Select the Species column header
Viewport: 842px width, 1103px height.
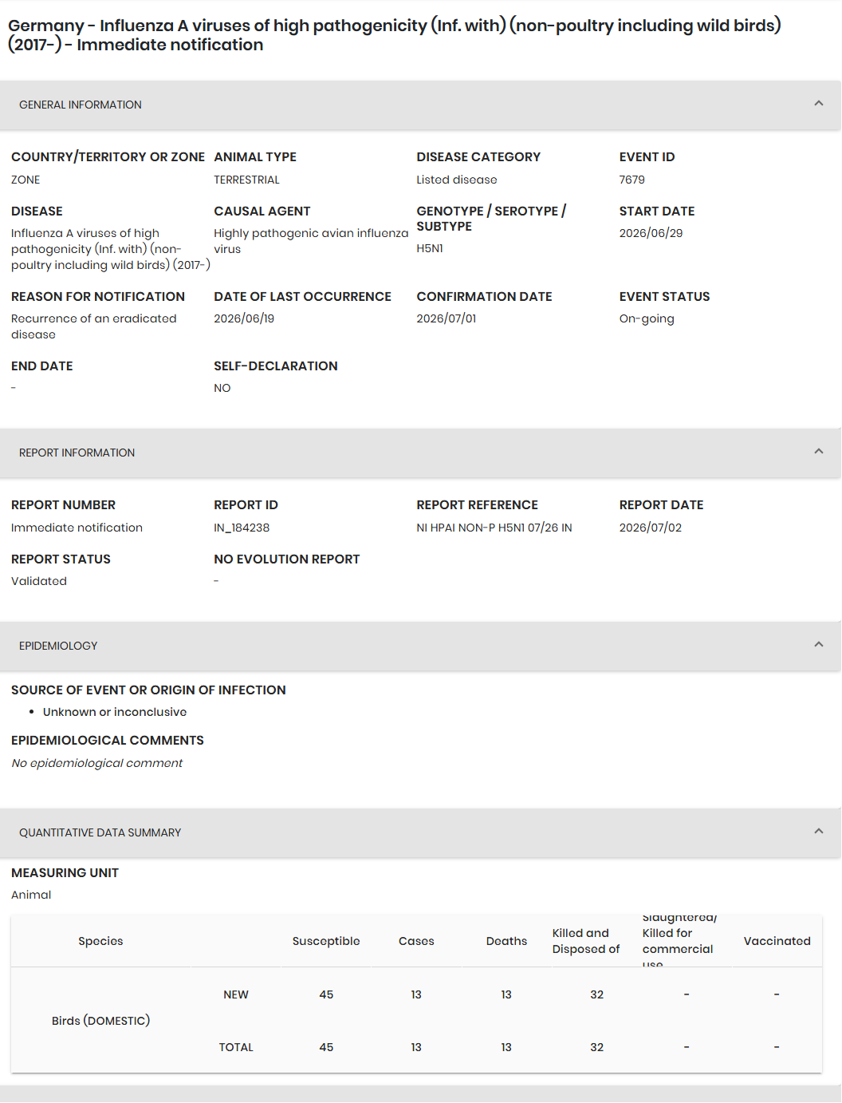[100, 941]
